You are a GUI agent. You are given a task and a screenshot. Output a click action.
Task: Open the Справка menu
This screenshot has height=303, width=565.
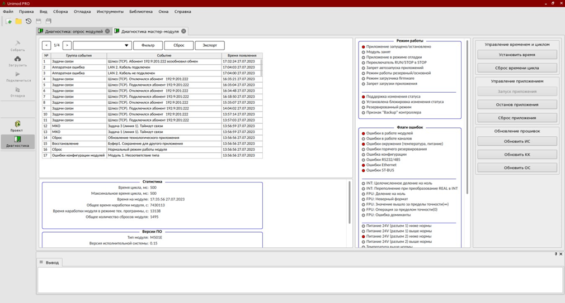click(x=183, y=12)
